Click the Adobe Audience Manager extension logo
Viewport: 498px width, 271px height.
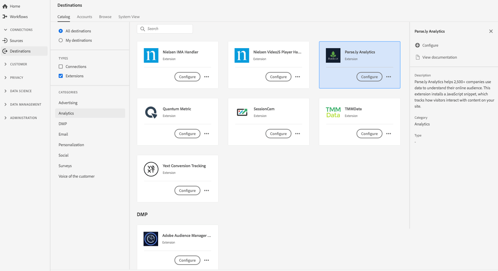point(151,239)
